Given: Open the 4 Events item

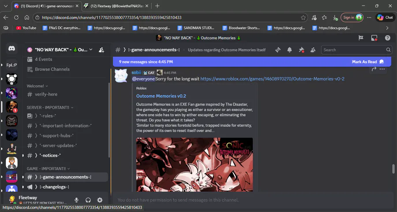Looking at the screenshot, I should tap(66, 59).
